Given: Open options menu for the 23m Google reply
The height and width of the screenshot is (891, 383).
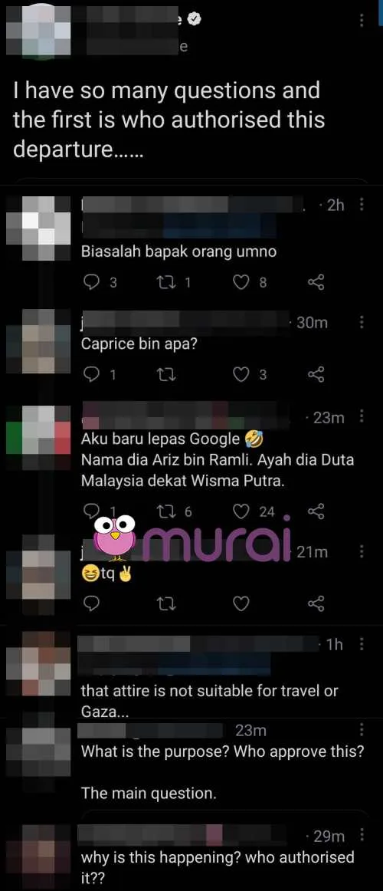Looking at the screenshot, I should point(362,418).
